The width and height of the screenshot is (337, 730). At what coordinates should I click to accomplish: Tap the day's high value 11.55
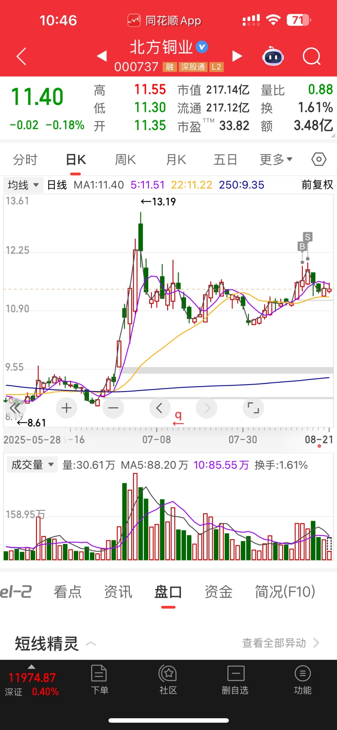pos(150,90)
